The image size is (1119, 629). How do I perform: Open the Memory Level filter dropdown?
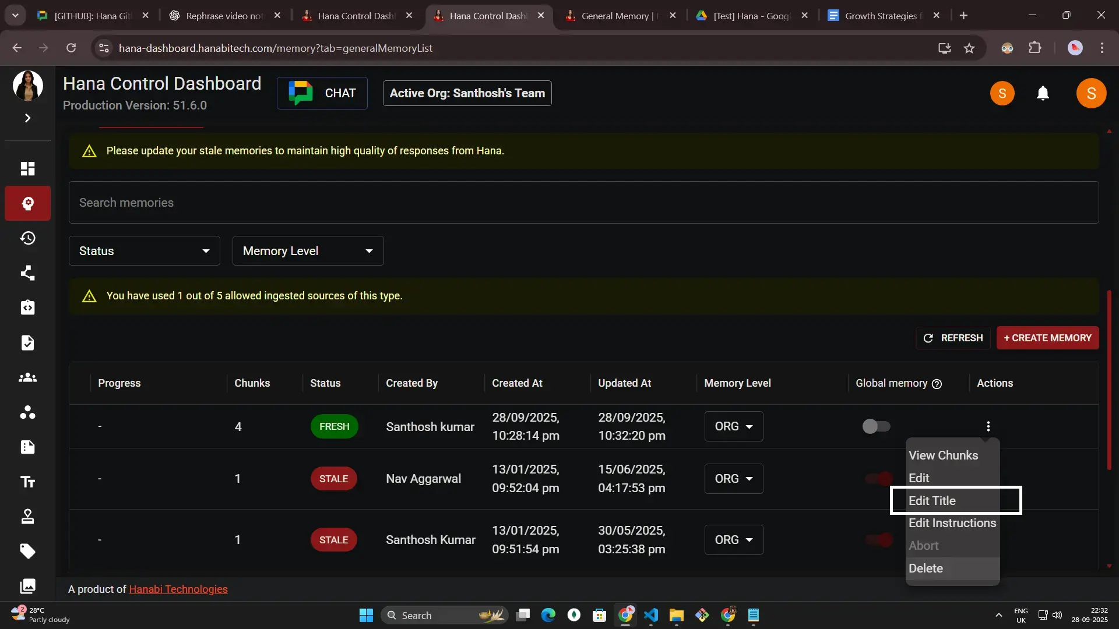[x=308, y=251]
